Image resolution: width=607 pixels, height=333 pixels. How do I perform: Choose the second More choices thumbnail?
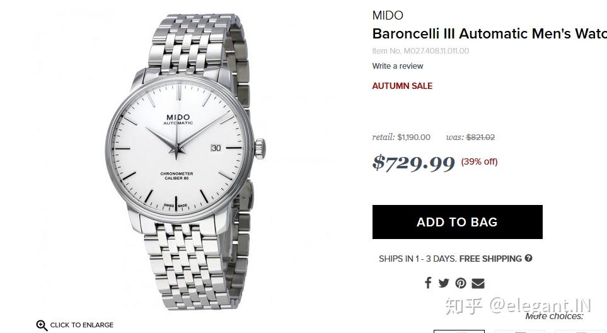coord(519,332)
